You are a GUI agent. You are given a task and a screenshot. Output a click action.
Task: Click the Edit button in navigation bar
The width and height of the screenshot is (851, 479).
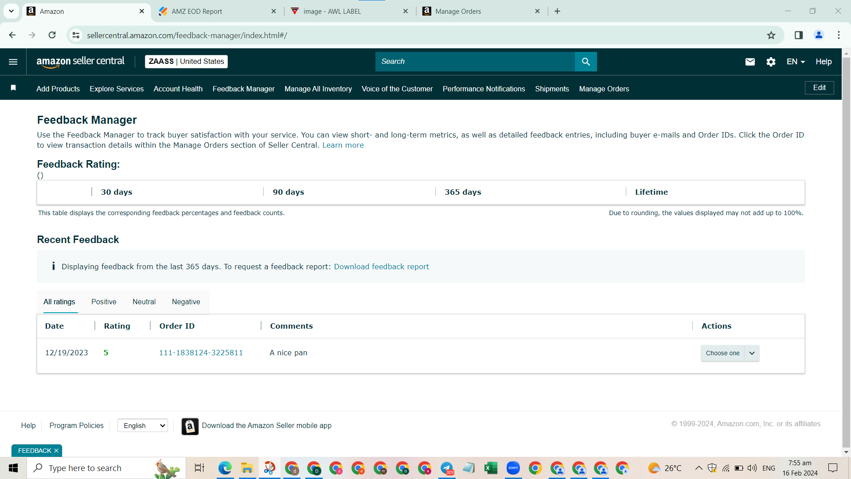(x=819, y=88)
